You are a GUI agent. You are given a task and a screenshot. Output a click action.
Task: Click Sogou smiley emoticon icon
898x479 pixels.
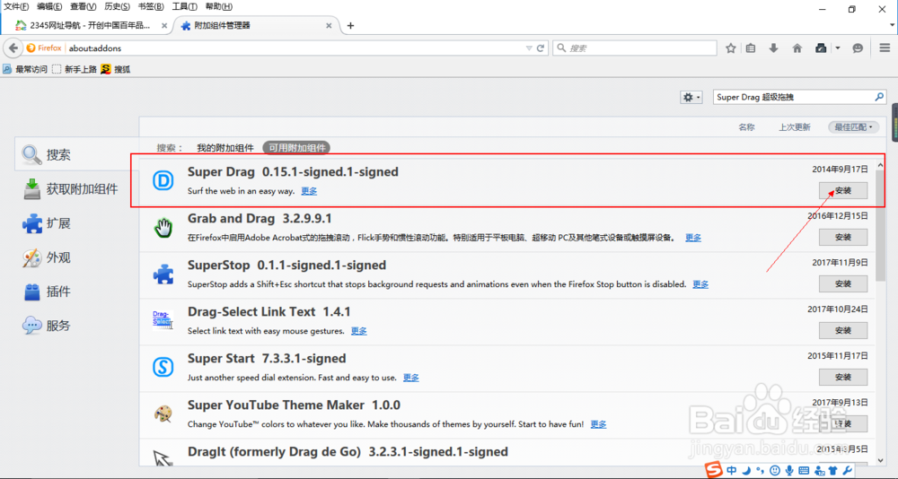click(x=775, y=470)
